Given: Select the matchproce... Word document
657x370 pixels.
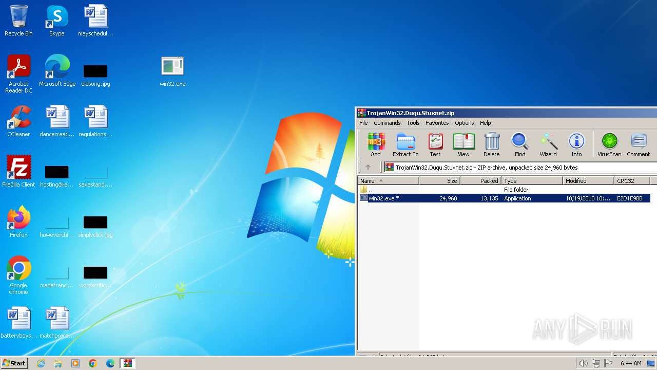Looking at the screenshot, I should click(57, 323).
